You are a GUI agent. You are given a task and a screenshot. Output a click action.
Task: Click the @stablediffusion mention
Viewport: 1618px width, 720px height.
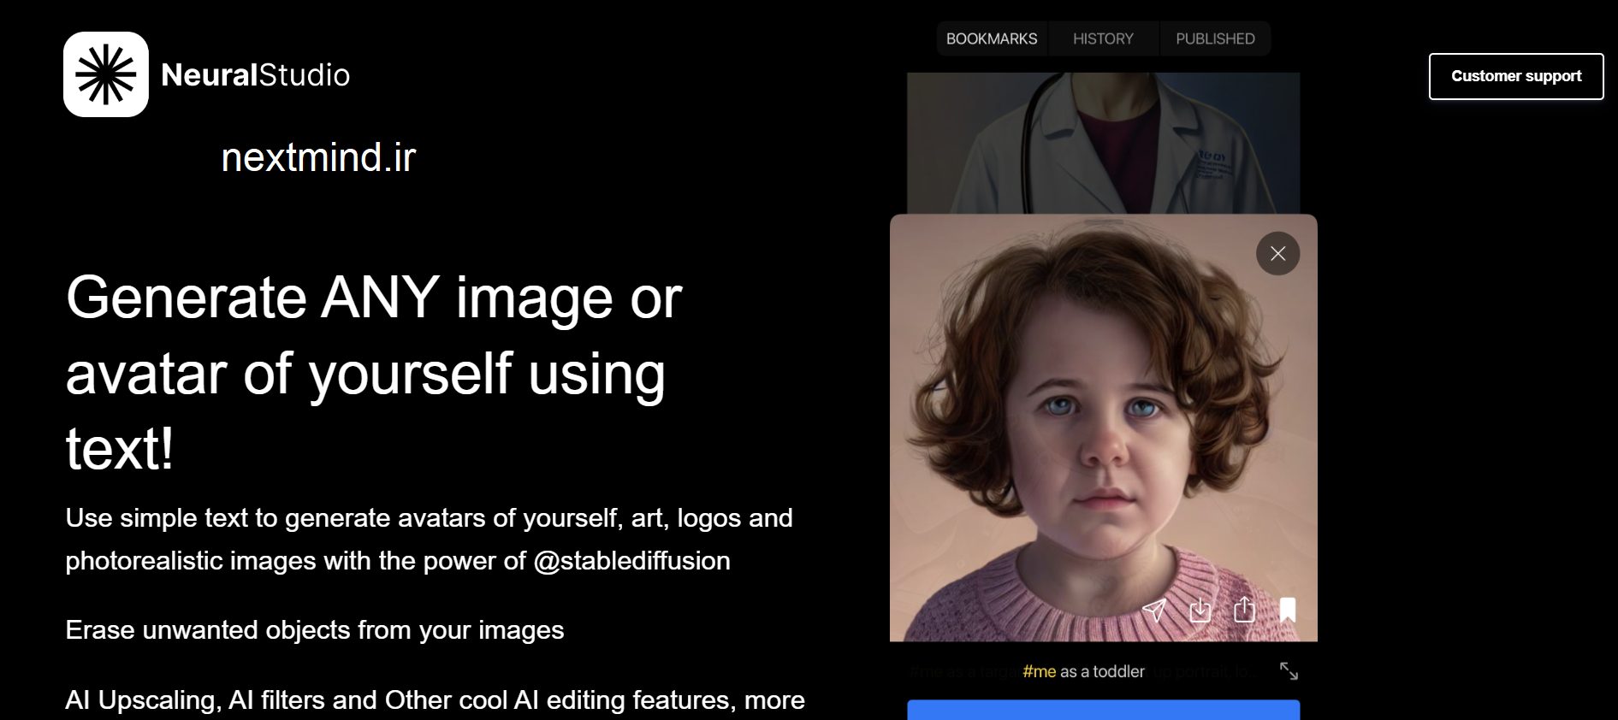click(x=631, y=561)
